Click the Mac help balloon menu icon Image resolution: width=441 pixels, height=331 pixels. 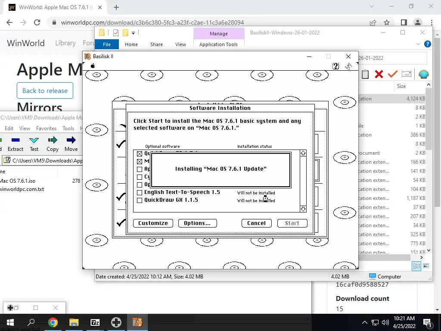(x=335, y=66)
